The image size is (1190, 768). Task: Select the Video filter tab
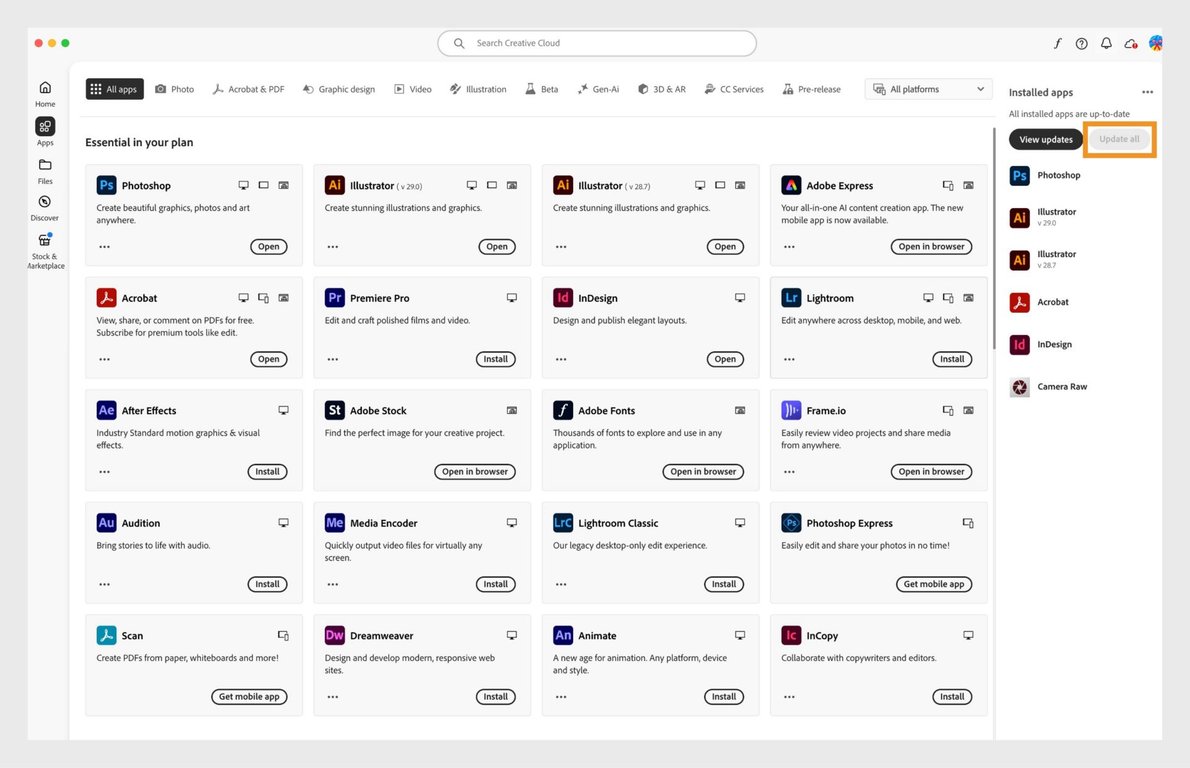(x=412, y=89)
